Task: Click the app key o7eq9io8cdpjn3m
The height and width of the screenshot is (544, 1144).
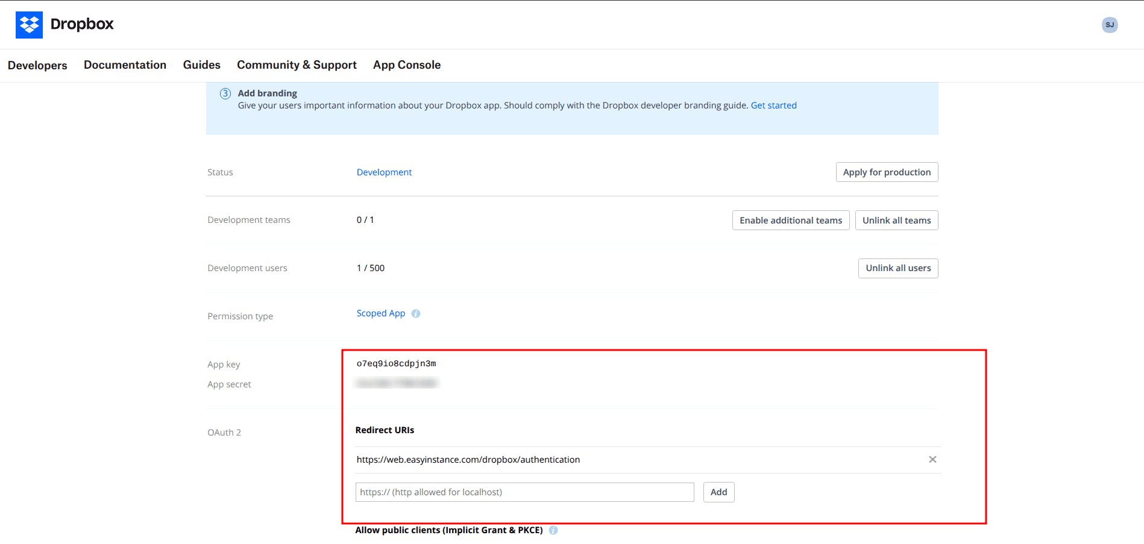Action: (x=396, y=364)
